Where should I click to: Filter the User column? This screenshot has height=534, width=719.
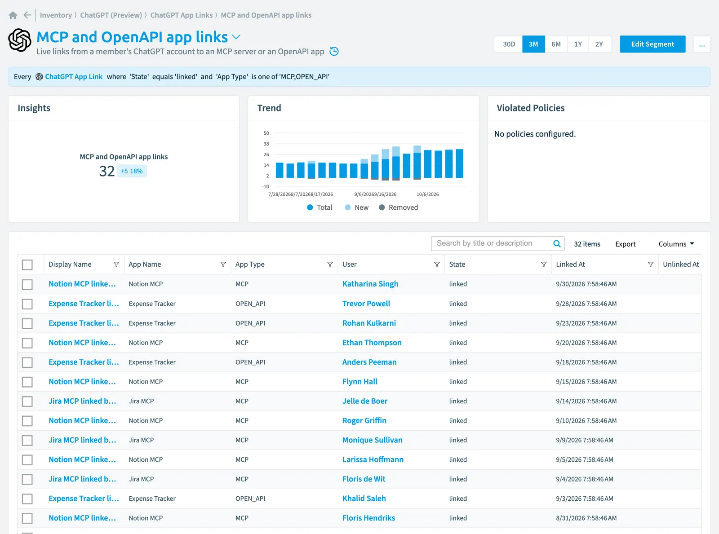(x=437, y=265)
